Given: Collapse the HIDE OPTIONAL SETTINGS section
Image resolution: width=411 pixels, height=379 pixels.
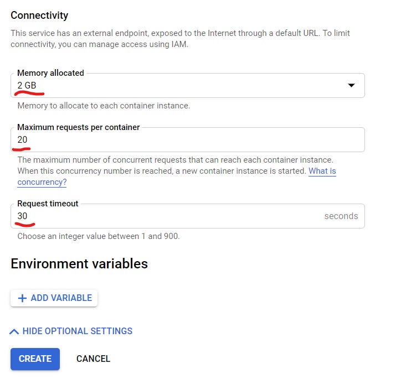Looking at the screenshot, I should point(77,331).
